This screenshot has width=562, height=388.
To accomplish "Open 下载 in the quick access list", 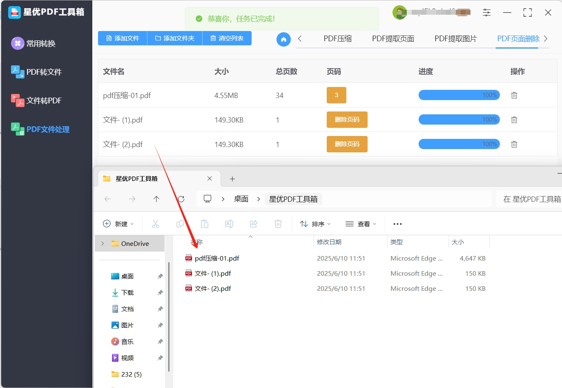I will [x=127, y=292].
